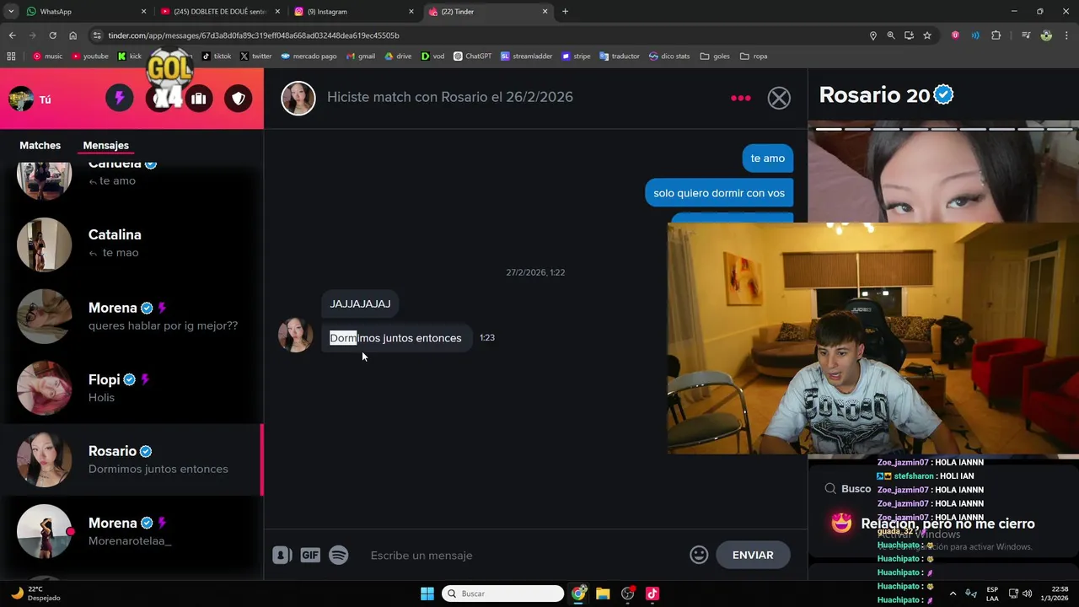This screenshot has height=607, width=1079.
Task: Open Morena chat 'queres hablar por ig mejor??'
Action: click(x=132, y=316)
